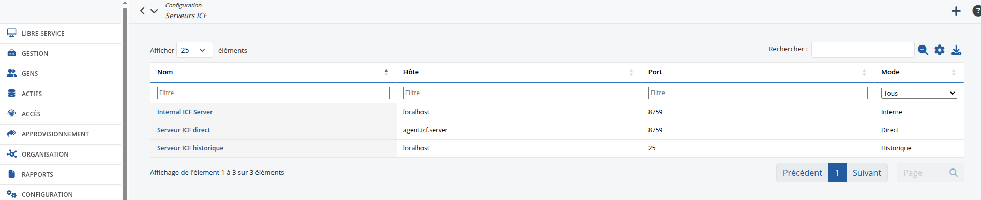The image size is (981, 200).
Task: Click the Serveurs ICF page title
Action: 186,16
